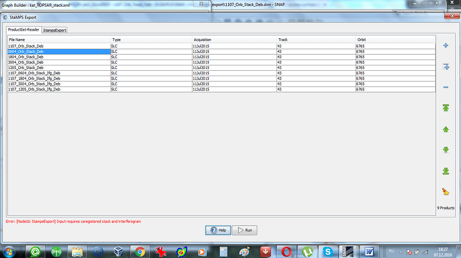Close the StaMPS Export dialog
The image size is (461, 258).
click(452, 16)
